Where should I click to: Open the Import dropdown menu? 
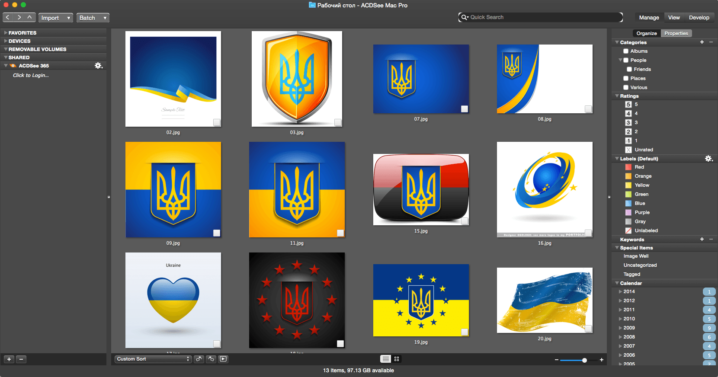(55, 18)
